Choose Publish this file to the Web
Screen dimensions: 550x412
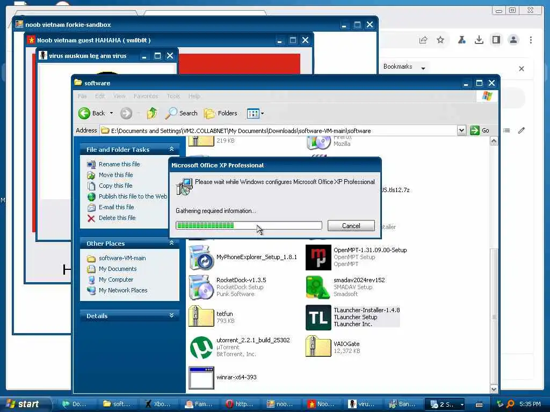pyautogui.click(x=133, y=196)
